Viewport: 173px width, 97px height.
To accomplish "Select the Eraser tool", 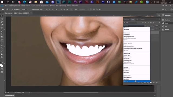I will coord(2,37).
